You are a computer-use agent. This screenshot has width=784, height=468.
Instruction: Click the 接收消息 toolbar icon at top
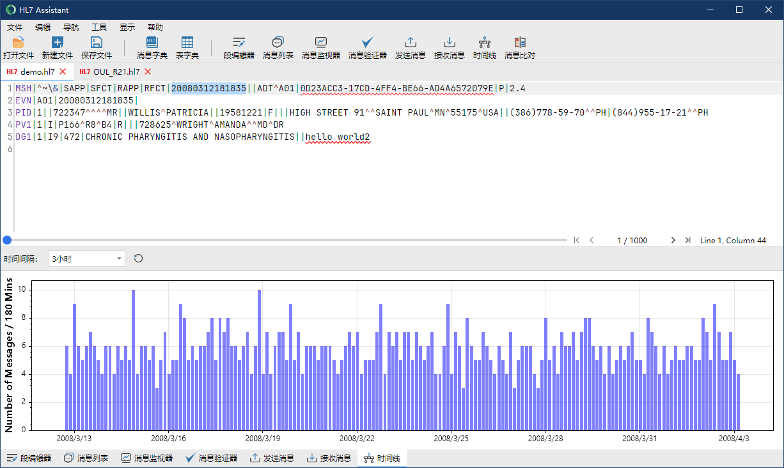coord(450,43)
